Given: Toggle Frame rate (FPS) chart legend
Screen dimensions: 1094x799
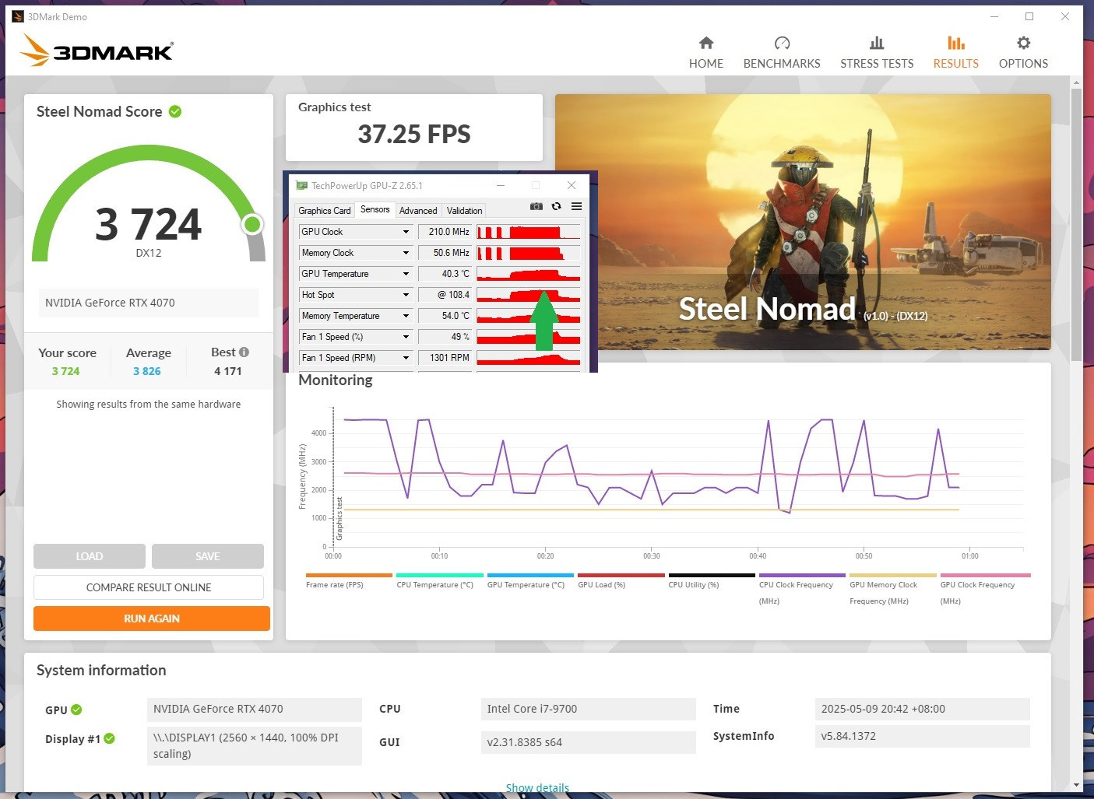Looking at the screenshot, I should [x=335, y=584].
